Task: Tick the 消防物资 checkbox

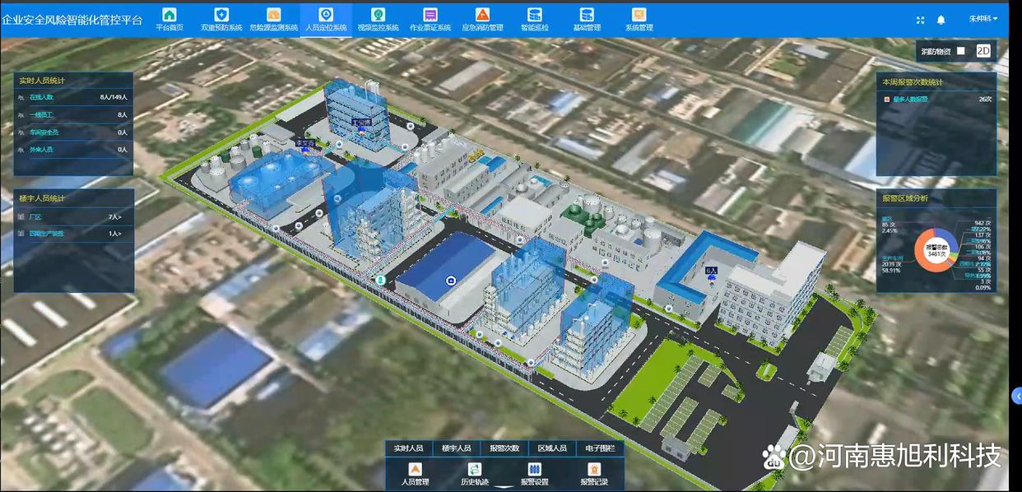Action: [x=960, y=51]
